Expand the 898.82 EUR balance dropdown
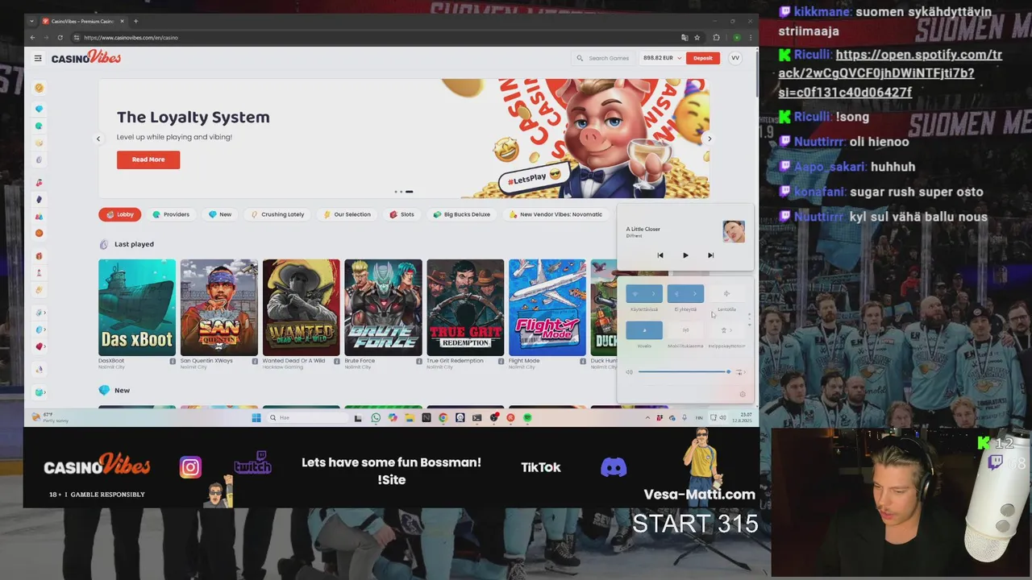The image size is (1032, 580). click(x=662, y=58)
